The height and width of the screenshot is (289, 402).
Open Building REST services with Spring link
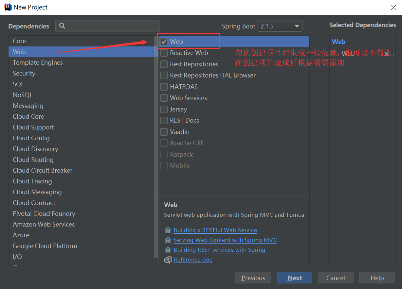[219, 250]
